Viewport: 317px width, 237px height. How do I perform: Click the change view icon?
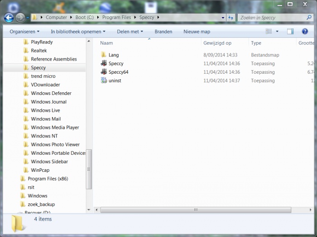(269, 31)
